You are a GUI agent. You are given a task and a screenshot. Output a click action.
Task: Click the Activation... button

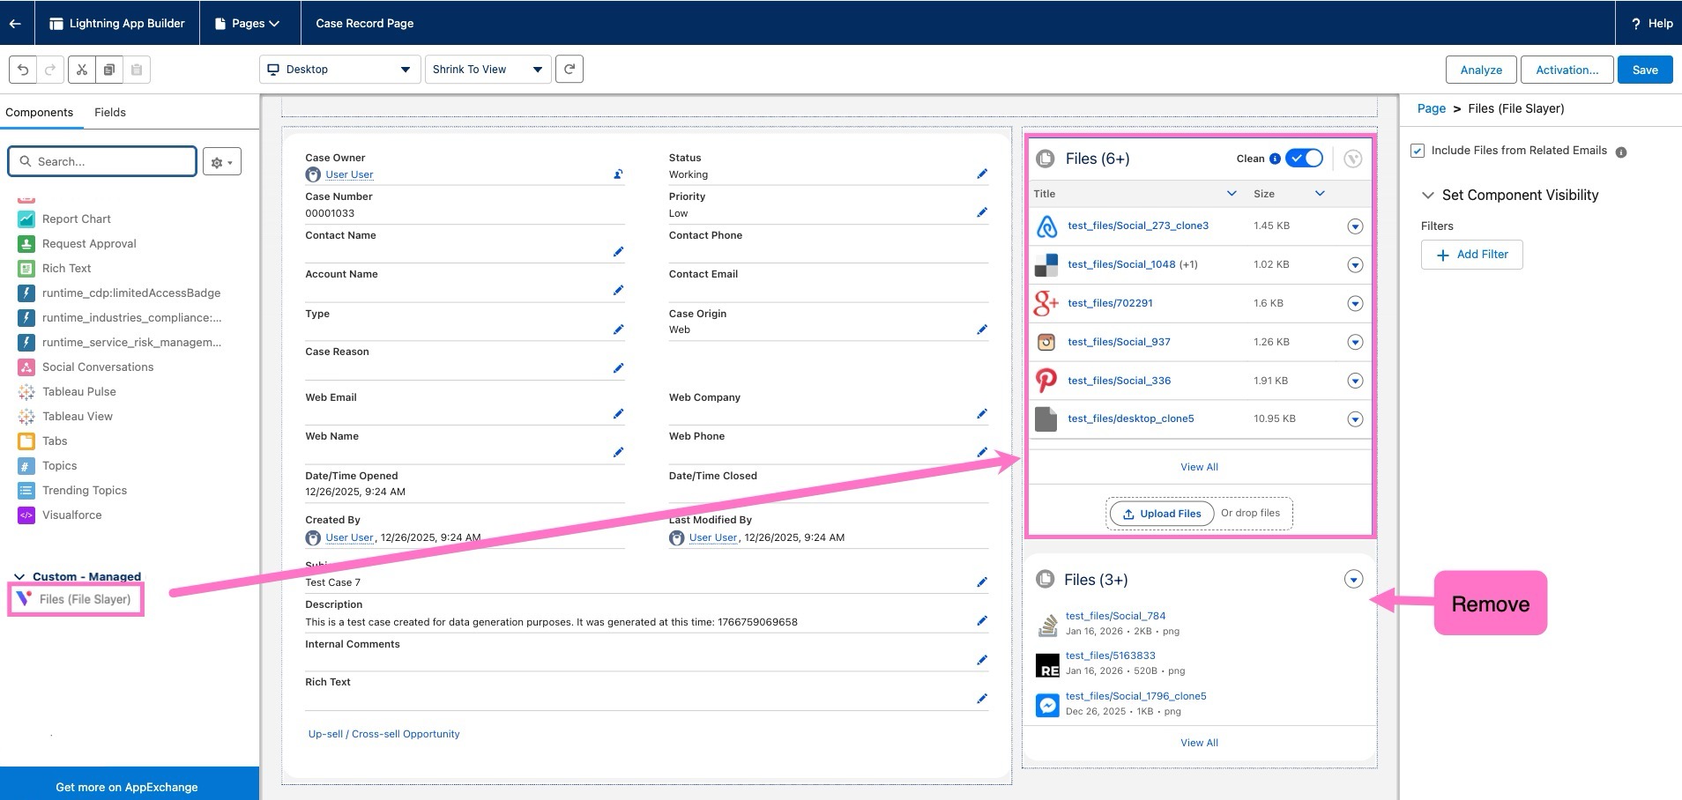(x=1567, y=70)
